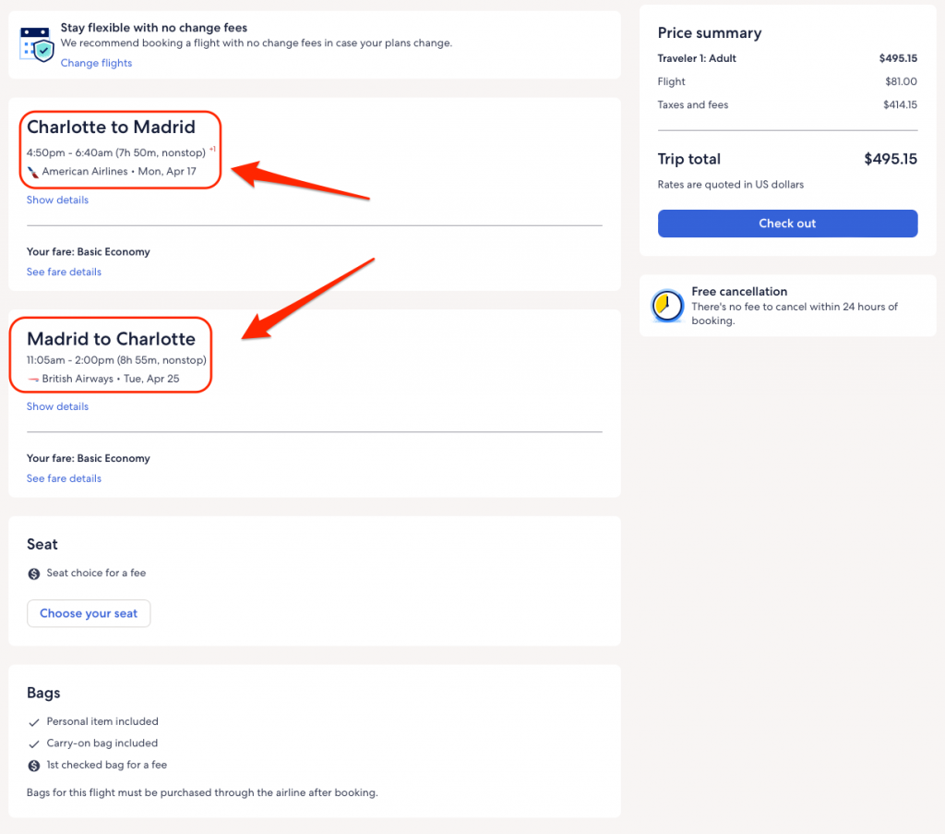This screenshot has width=945, height=834.
Task: Click the American Airlines logo icon
Action: 33,172
